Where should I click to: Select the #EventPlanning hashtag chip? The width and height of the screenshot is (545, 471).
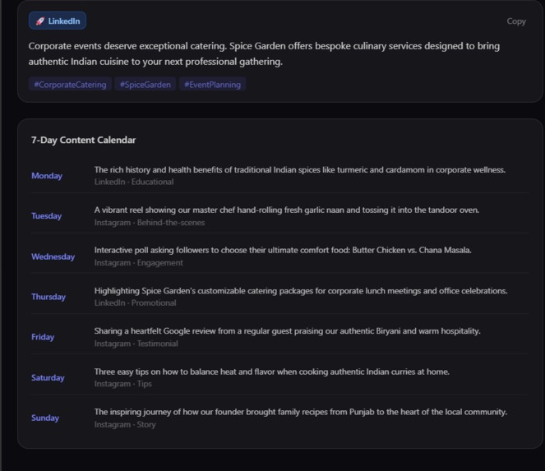[x=212, y=85]
